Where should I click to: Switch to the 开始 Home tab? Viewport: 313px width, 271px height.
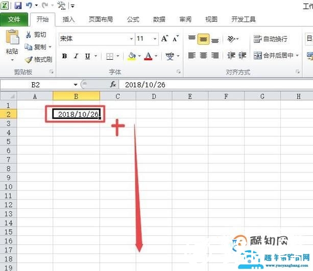(x=42, y=19)
